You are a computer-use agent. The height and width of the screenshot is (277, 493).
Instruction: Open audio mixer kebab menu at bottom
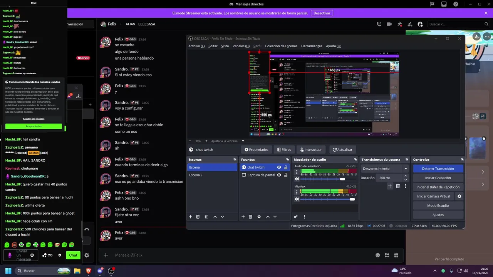coord(304,217)
